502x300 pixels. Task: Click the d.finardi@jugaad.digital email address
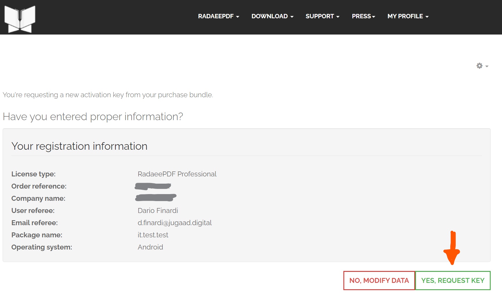click(x=175, y=223)
